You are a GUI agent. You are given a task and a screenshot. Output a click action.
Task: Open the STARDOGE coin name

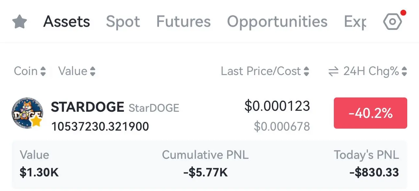87,107
